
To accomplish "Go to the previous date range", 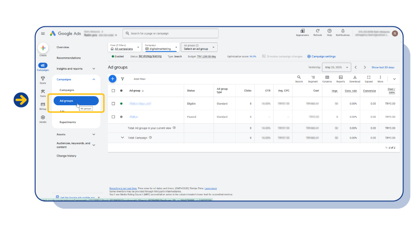I will click(356, 67).
